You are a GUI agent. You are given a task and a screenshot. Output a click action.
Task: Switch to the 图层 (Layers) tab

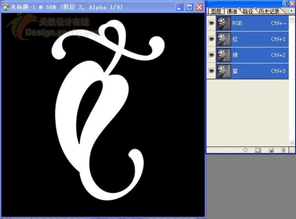coord(216,11)
